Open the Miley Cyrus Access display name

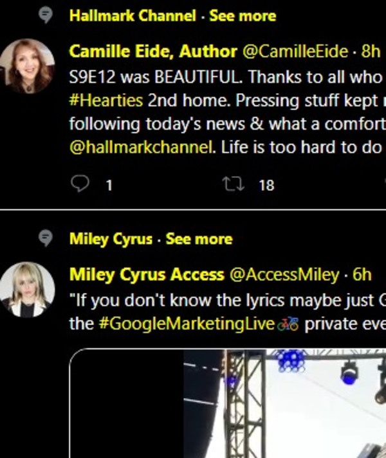point(147,275)
